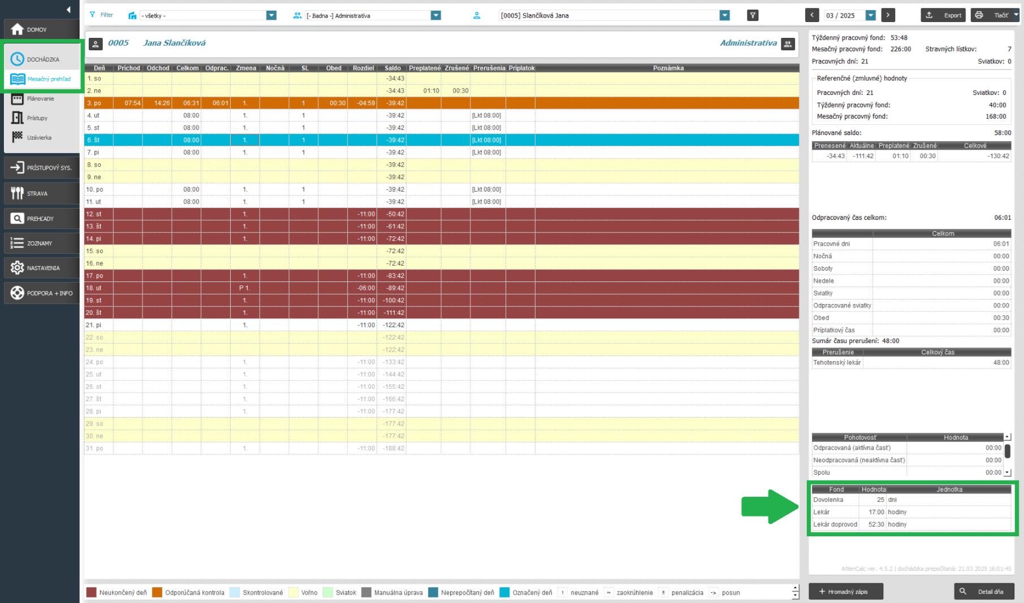Open the Strava meals module
The image size is (1024, 603).
[x=41, y=193]
